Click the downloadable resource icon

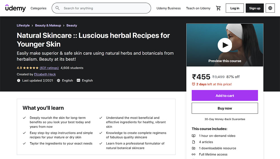pos(193,148)
